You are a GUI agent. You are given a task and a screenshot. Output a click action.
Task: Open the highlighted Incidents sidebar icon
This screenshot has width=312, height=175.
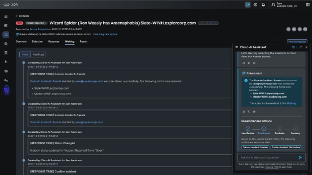click(x=6, y=35)
